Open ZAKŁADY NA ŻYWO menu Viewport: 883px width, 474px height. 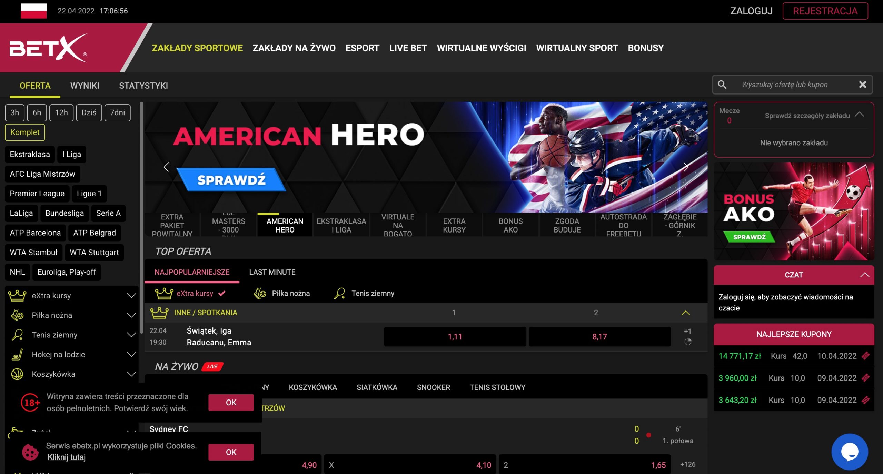[294, 48]
